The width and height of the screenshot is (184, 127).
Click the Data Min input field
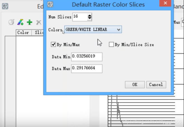pyautogui.click(x=87, y=57)
